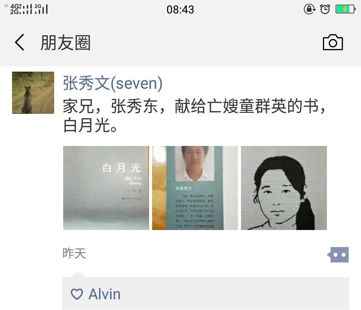This screenshot has width=361, height=310.
Task: Tap the post text about 白月光
Action: (195, 116)
